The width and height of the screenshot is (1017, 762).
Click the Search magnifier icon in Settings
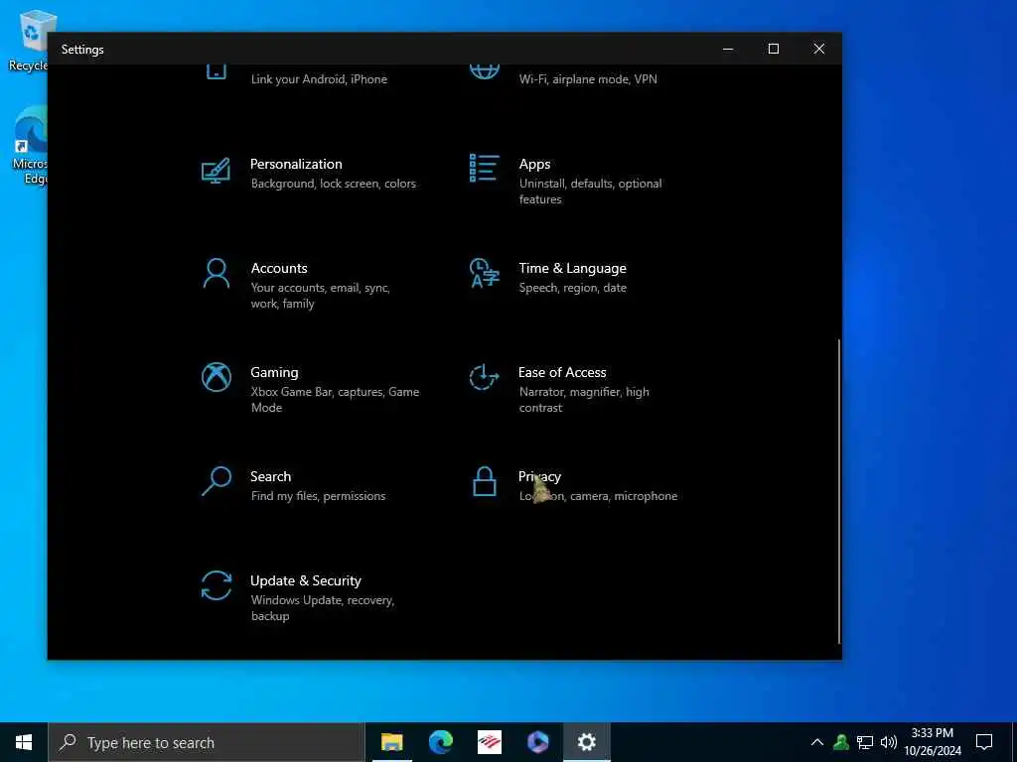pos(216,481)
